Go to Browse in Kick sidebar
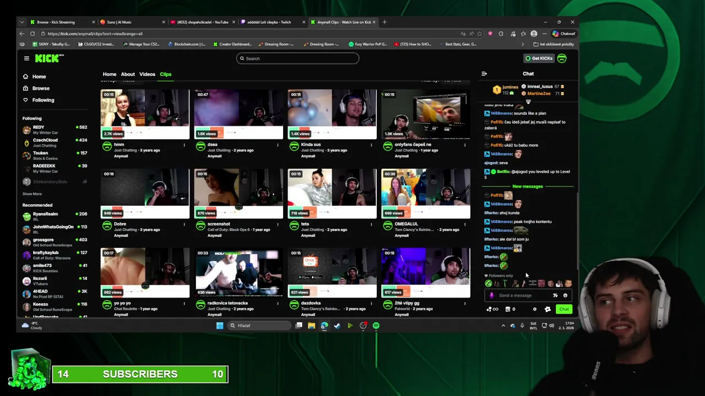 (x=36, y=88)
